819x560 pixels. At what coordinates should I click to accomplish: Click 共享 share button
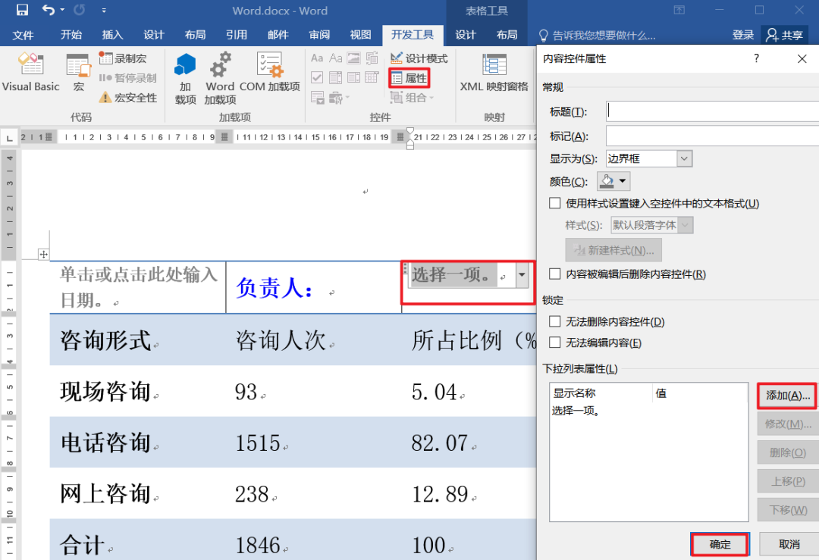[785, 35]
